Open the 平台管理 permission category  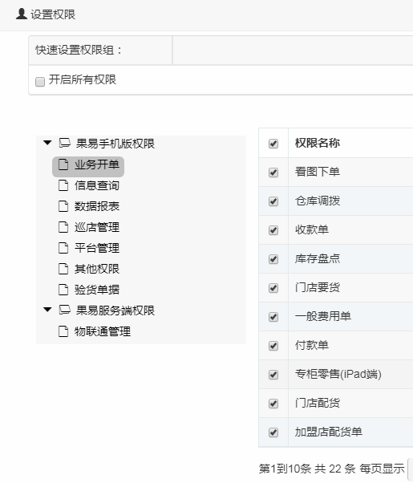click(x=97, y=248)
